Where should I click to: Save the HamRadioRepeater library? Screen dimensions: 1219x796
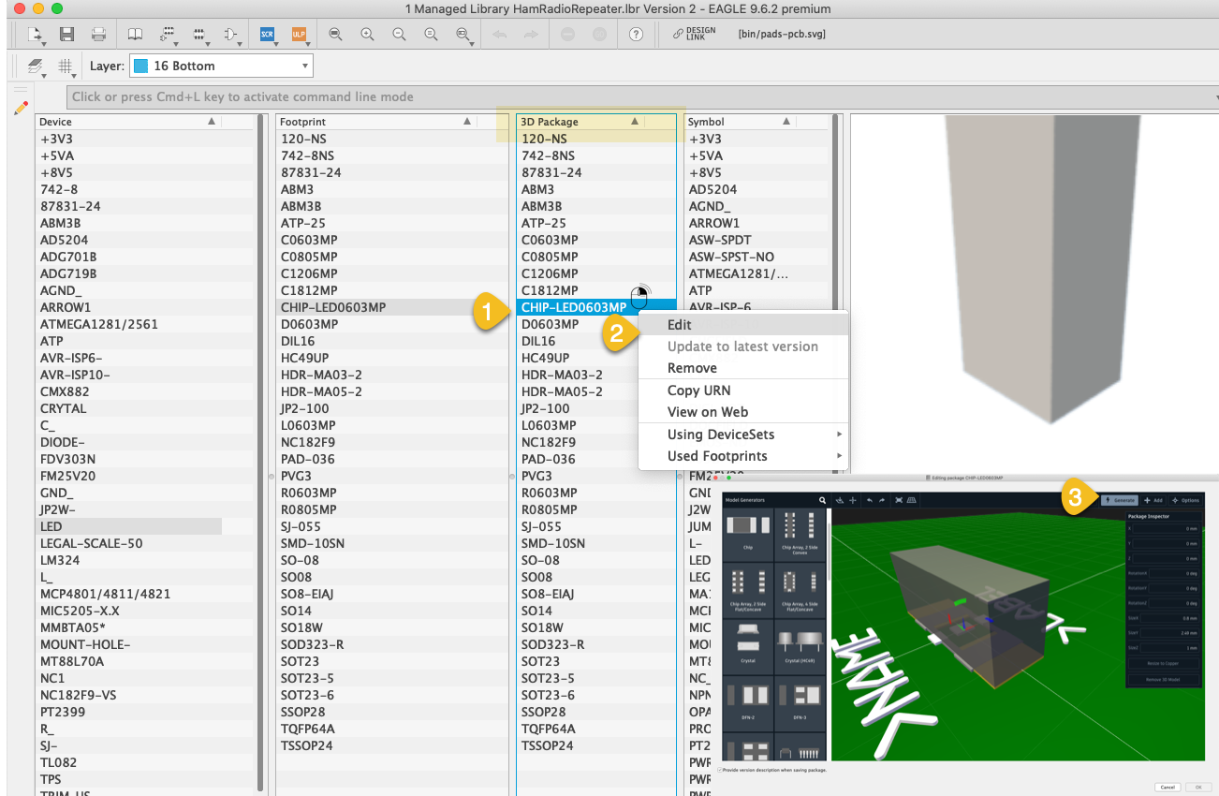click(x=66, y=34)
